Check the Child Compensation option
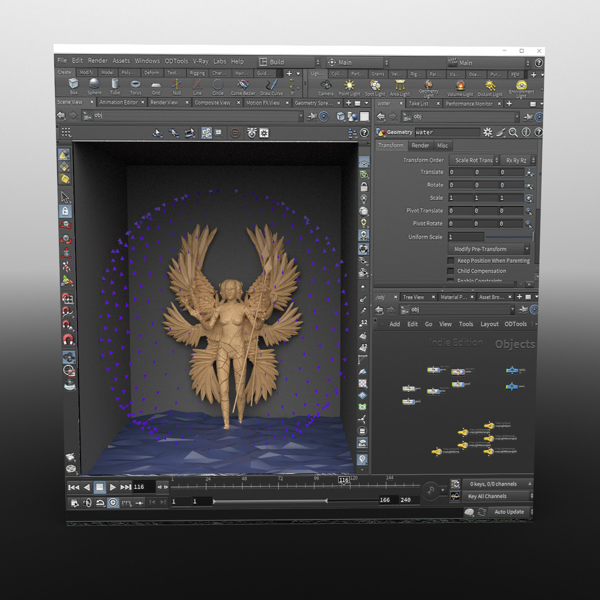This screenshot has height=600, width=600. click(x=451, y=271)
